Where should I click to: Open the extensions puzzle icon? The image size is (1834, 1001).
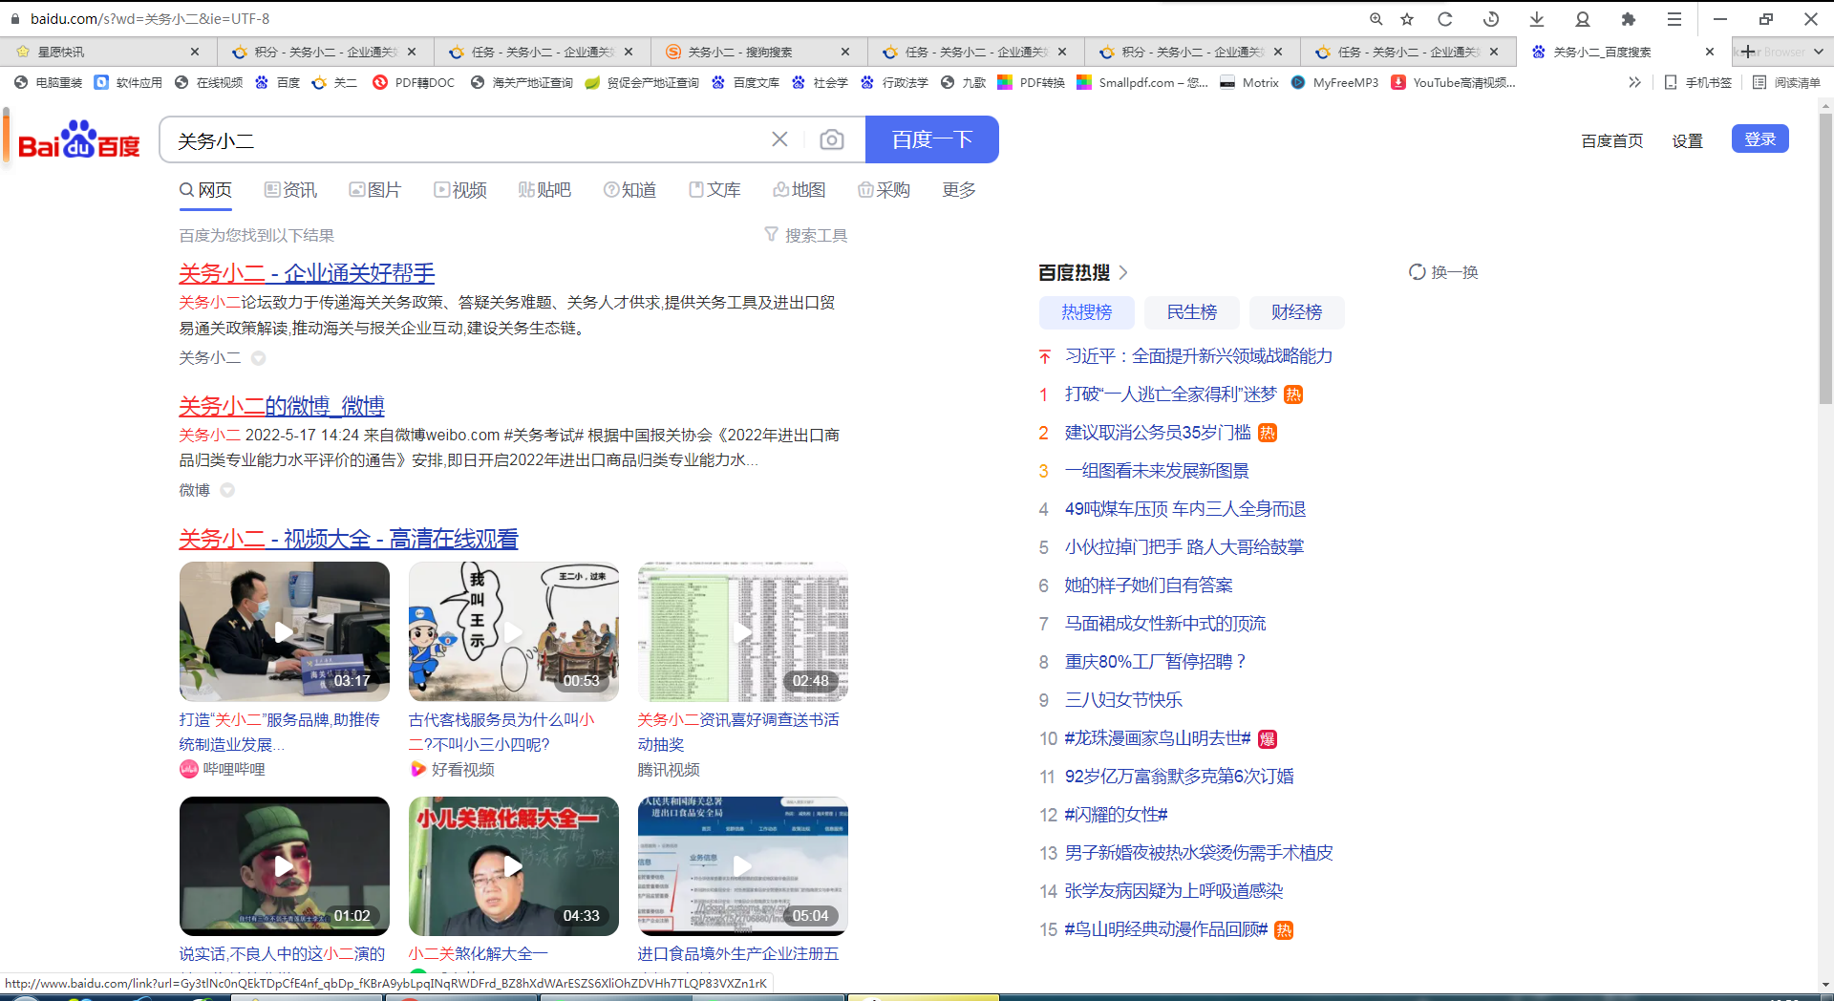1629,19
